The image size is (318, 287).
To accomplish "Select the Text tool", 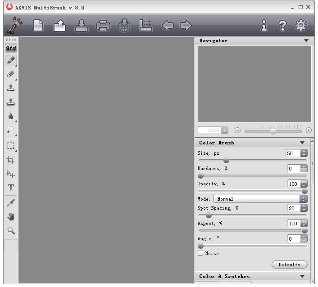I will (11, 187).
